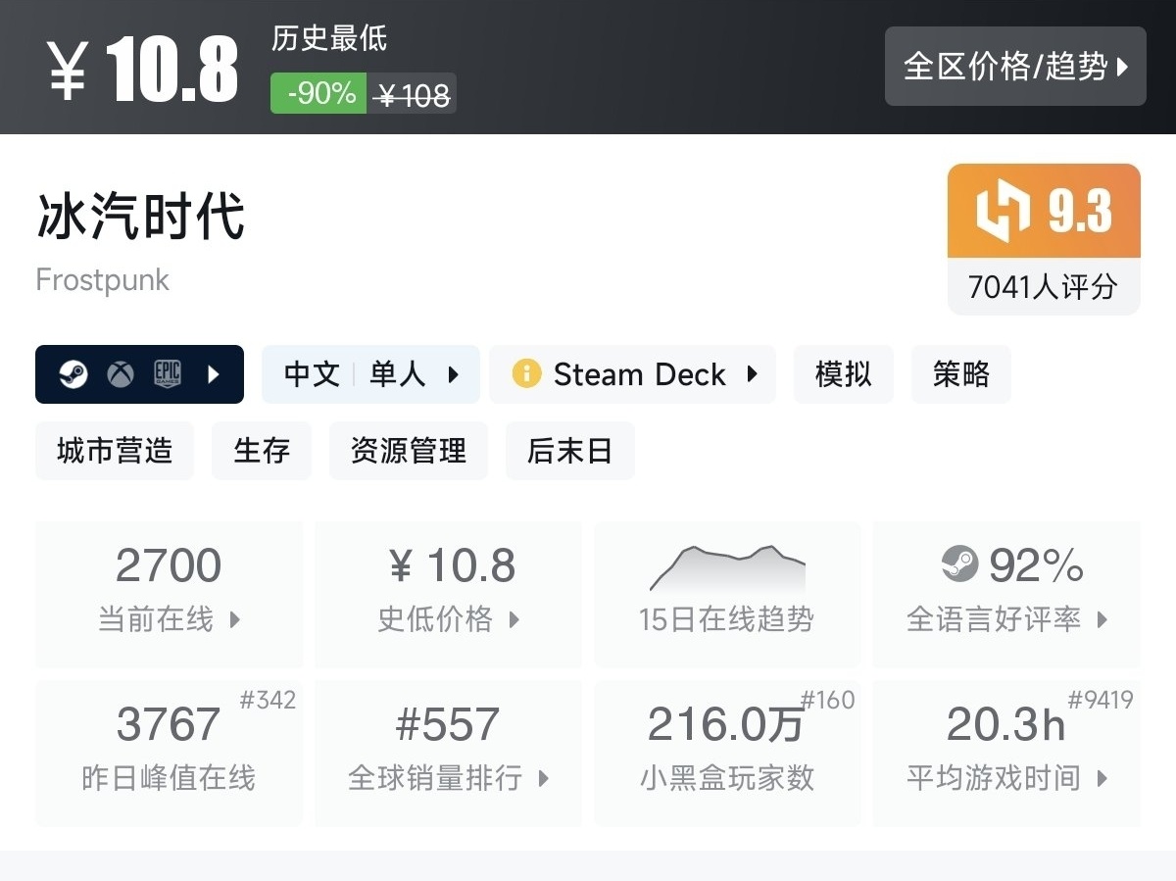Image resolution: width=1176 pixels, height=881 pixels.
Task: Select the 城市营造 tag
Action: click(114, 450)
